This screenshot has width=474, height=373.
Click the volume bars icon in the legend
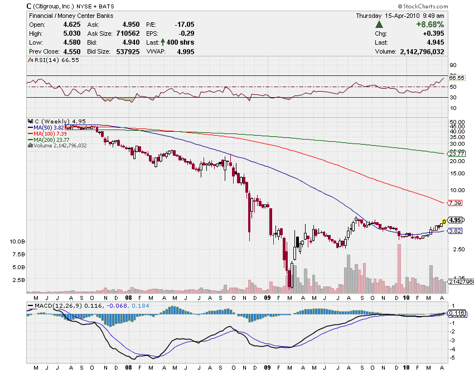pyautogui.click(x=30, y=146)
